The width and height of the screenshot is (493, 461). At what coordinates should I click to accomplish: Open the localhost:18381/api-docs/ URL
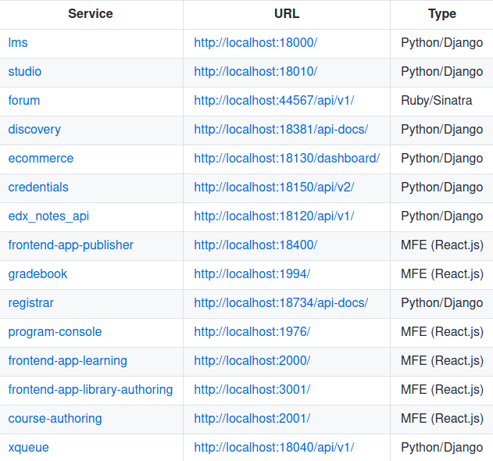tap(281, 130)
